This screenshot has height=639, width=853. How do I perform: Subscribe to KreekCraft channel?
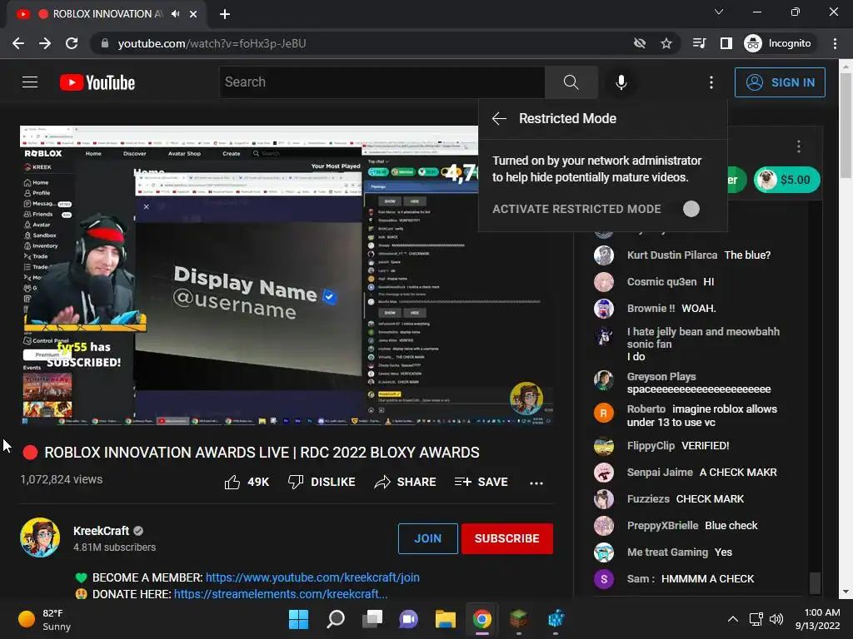507,538
